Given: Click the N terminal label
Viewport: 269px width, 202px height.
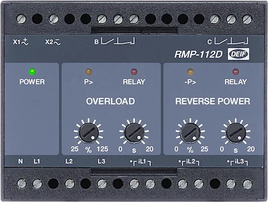Looking at the screenshot, I should tap(21, 161).
